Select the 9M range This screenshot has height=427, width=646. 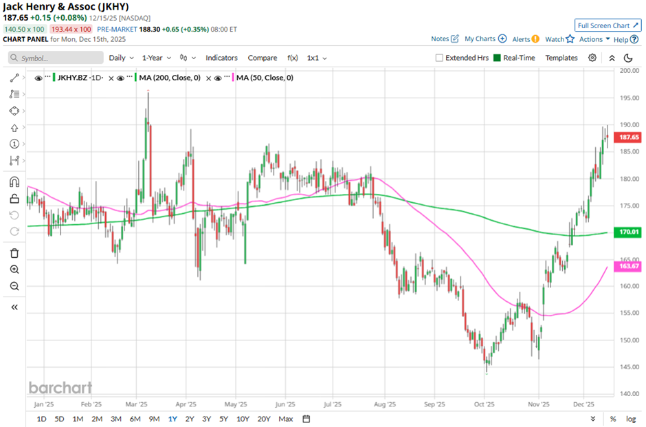click(x=154, y=419)
